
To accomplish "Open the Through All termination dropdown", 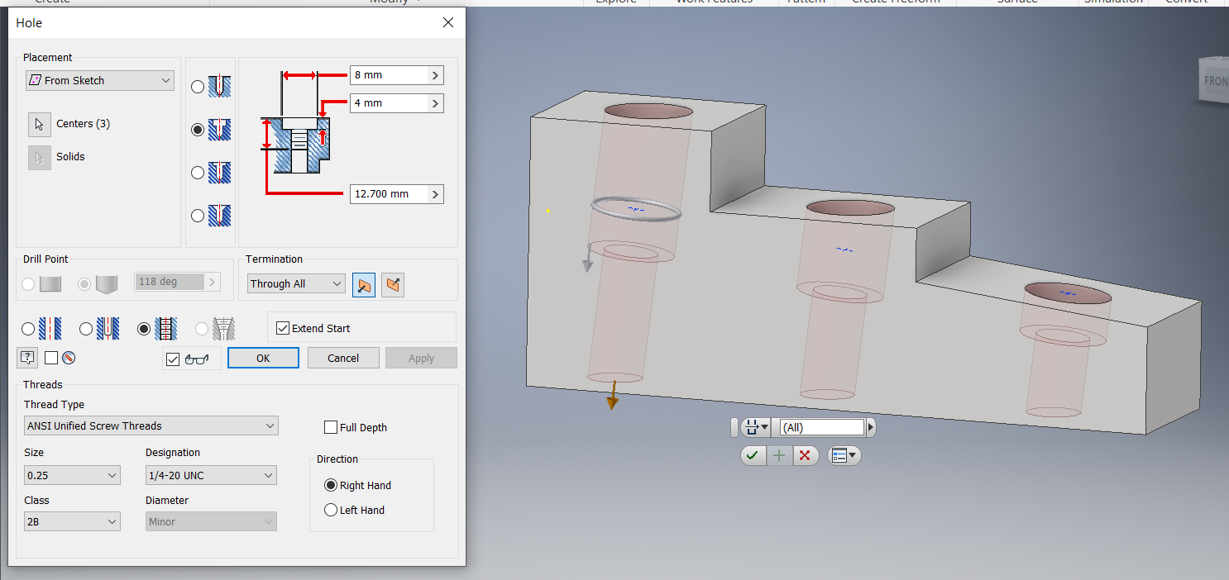I will pos(296,283).
